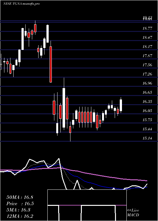Click the 18.17 price axis label
This screenshot has height=221, width=158.
click(147, 47)
